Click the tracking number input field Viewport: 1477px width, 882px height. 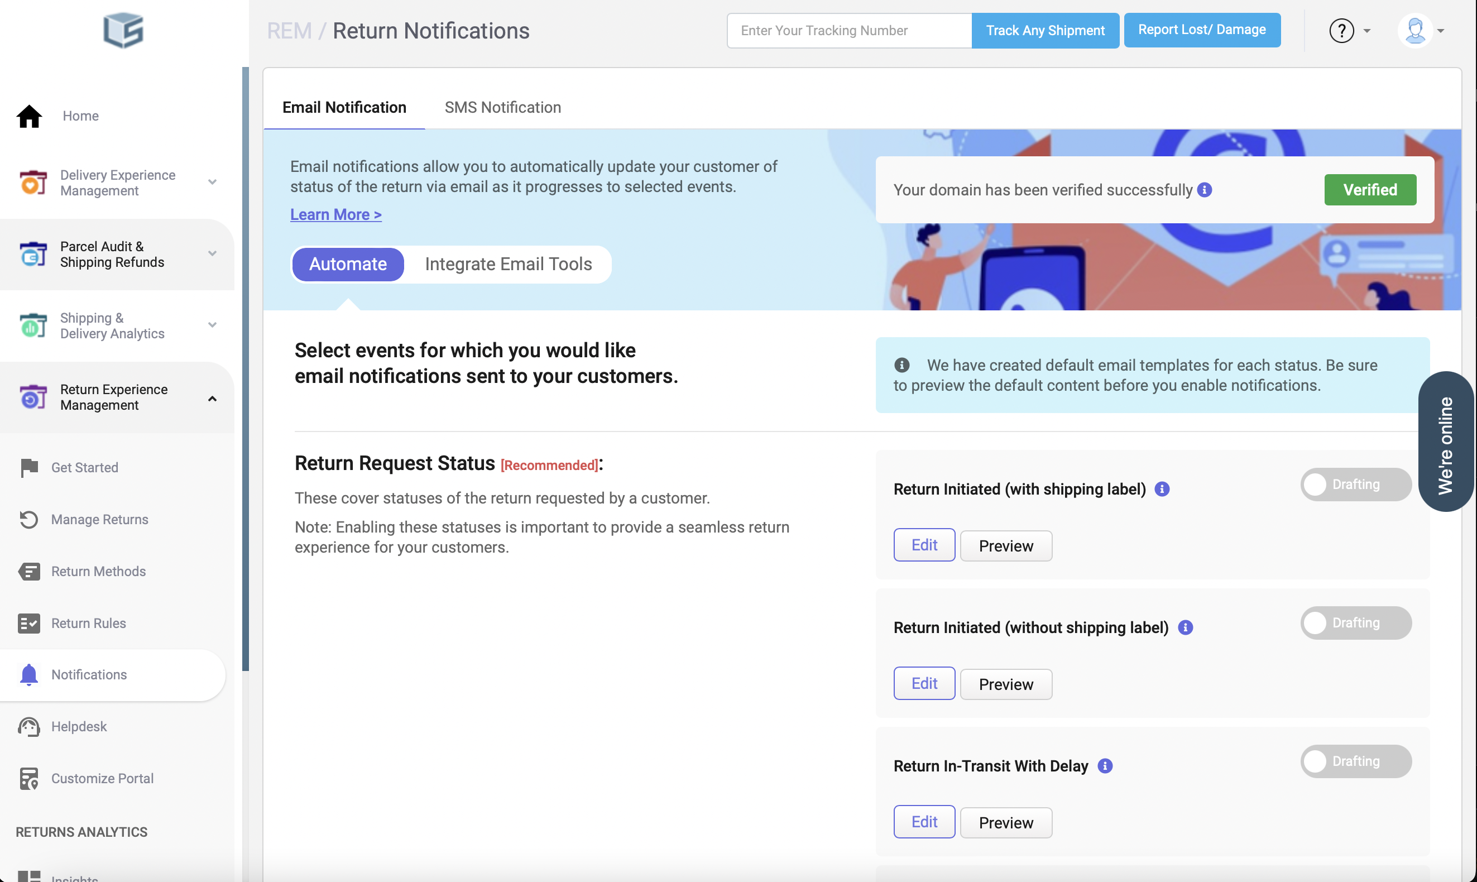pyautogui.click(x=848, y=30)
